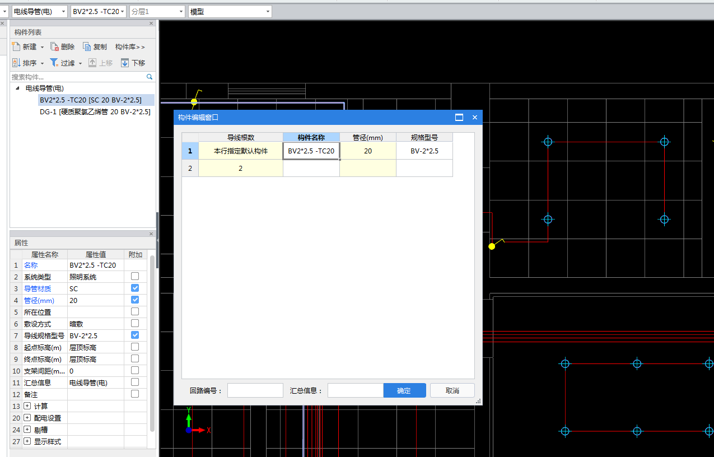The height and width of the screenshot is (457, 714).
Task: Expand the 剔槽 property group
Action: tap(27, 430)
